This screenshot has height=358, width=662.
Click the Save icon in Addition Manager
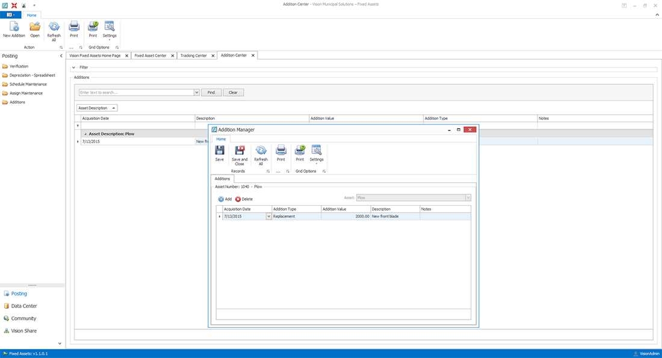click(220, 153)
